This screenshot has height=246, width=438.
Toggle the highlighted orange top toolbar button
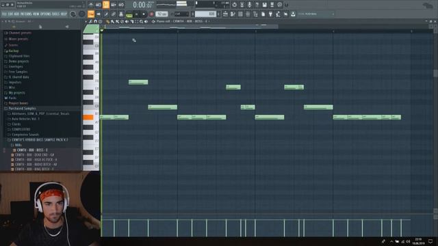(x=106, y=5)
